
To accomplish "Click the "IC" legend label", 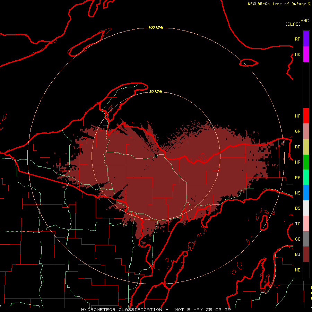I will [297, 224].
